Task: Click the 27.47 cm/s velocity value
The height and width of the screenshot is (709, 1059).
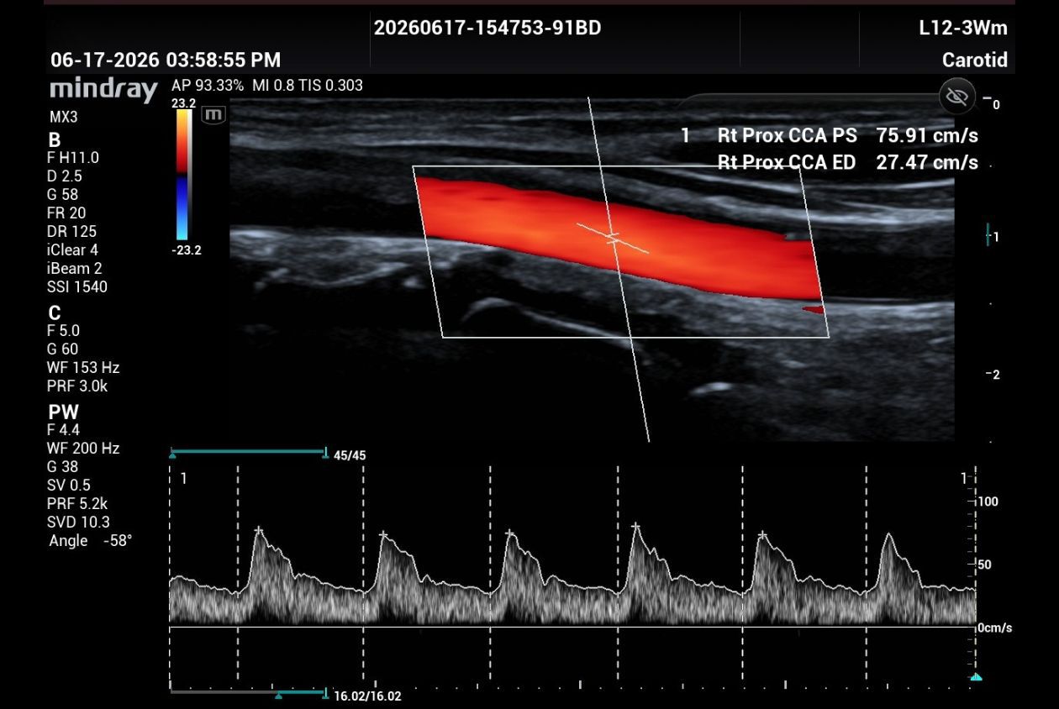Action: [927, 162]
